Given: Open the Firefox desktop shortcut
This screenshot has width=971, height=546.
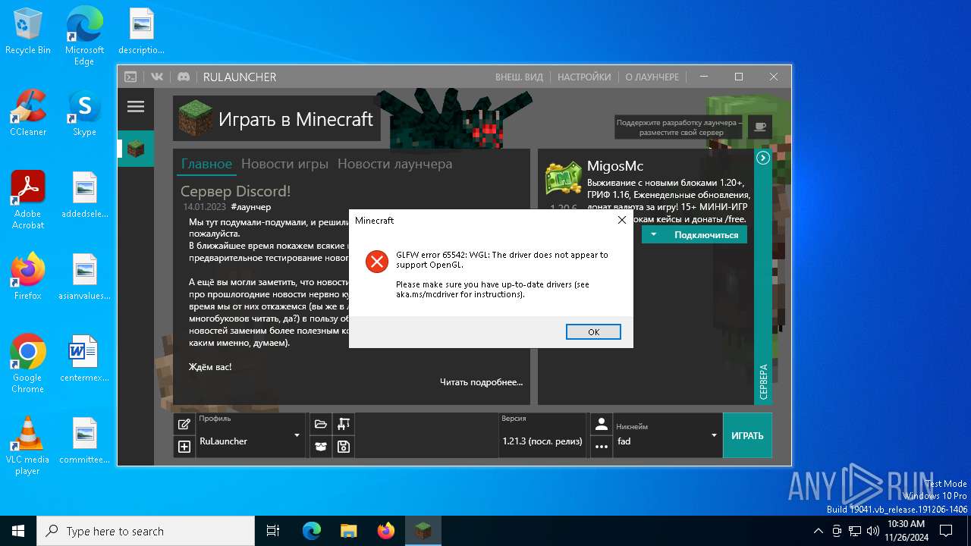Looking at the screenshot, I should click(x=28, y=277).
